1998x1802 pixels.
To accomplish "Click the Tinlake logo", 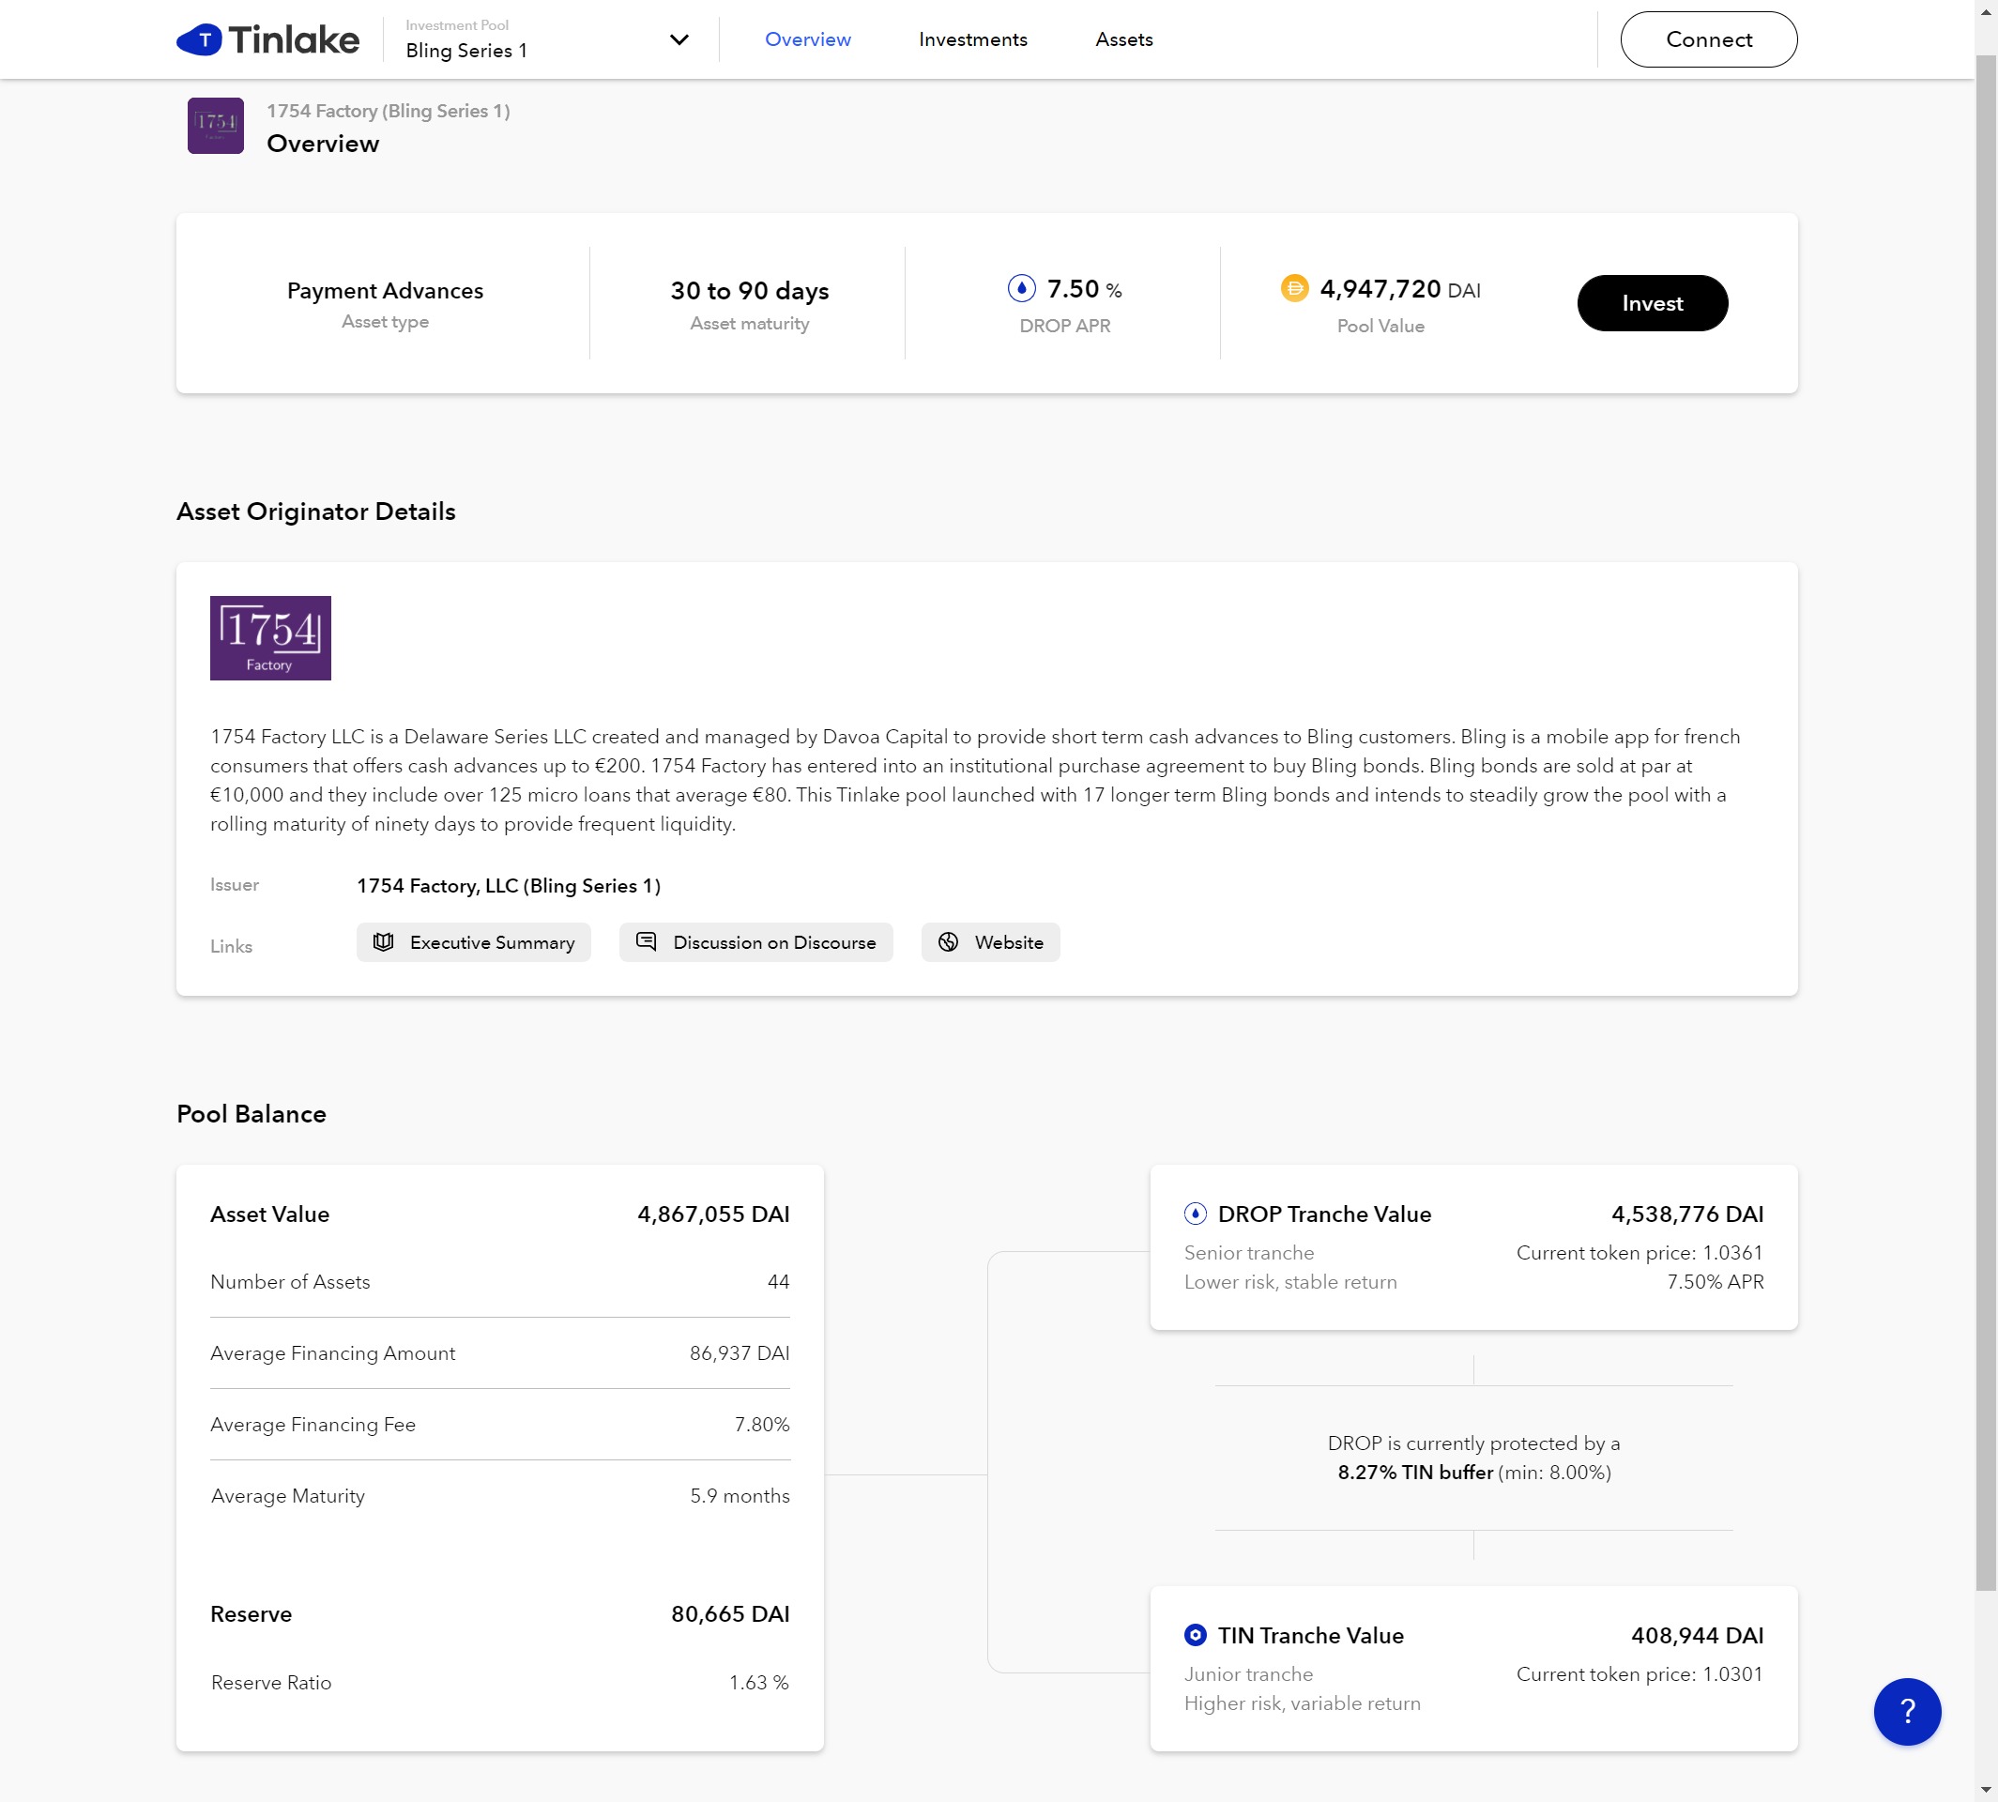I will click(x=267, y=39).
